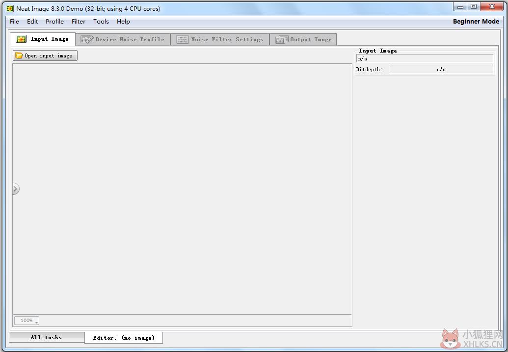Select the All tasks tab
The height and width of the screenshot is (352, 508).
point(46,337)
